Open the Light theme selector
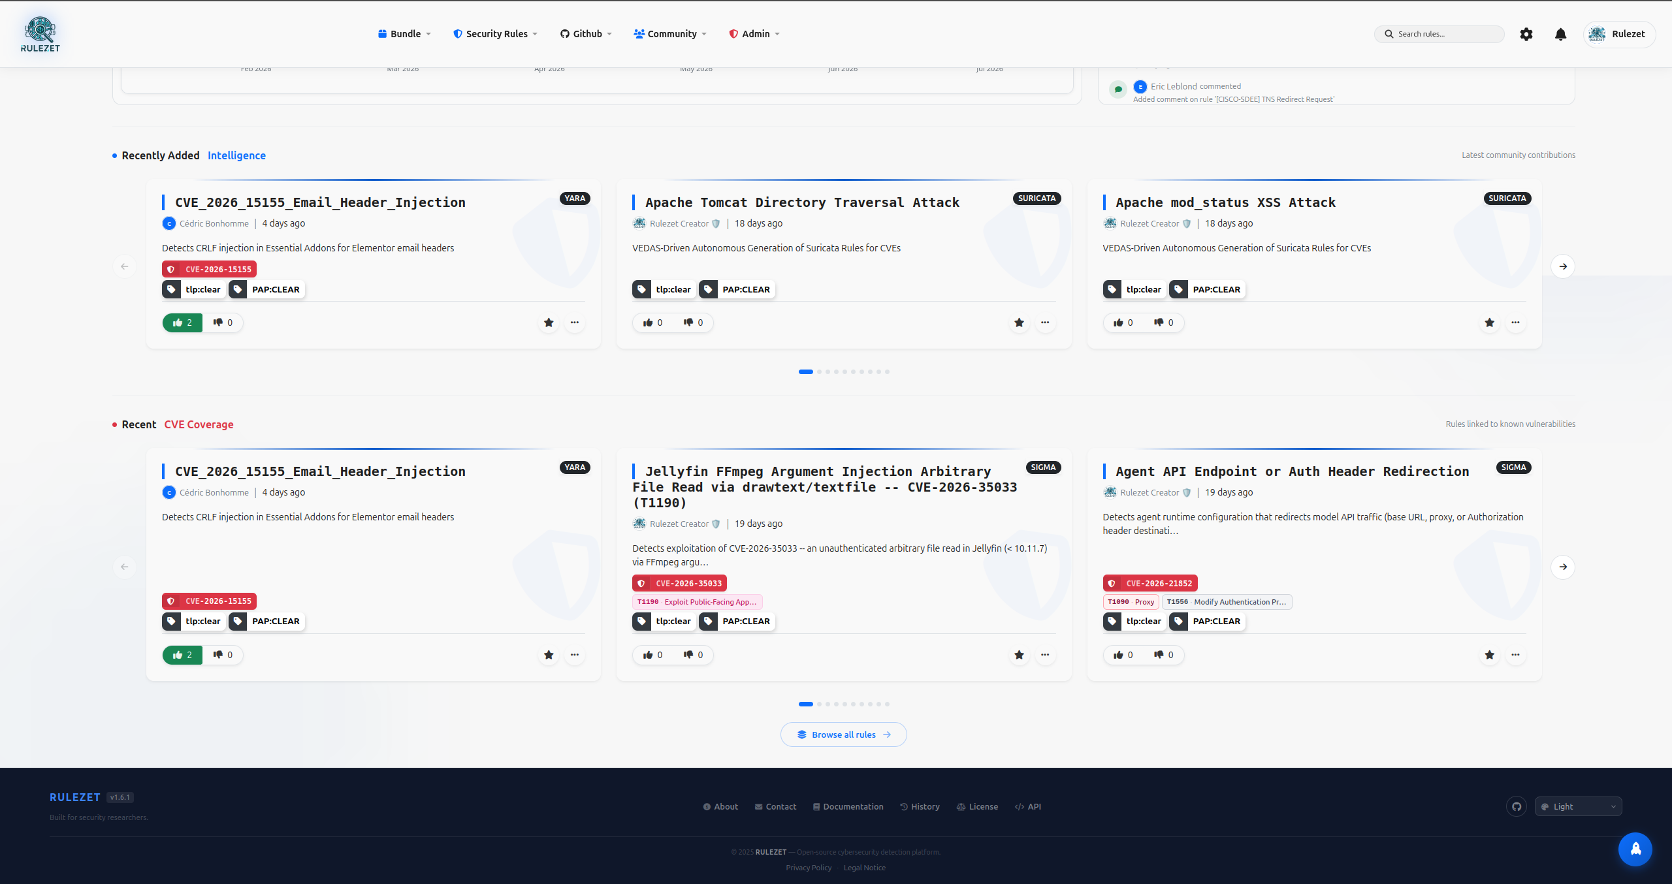This screenshot has width=1672, height=884. coord(1578,806)
